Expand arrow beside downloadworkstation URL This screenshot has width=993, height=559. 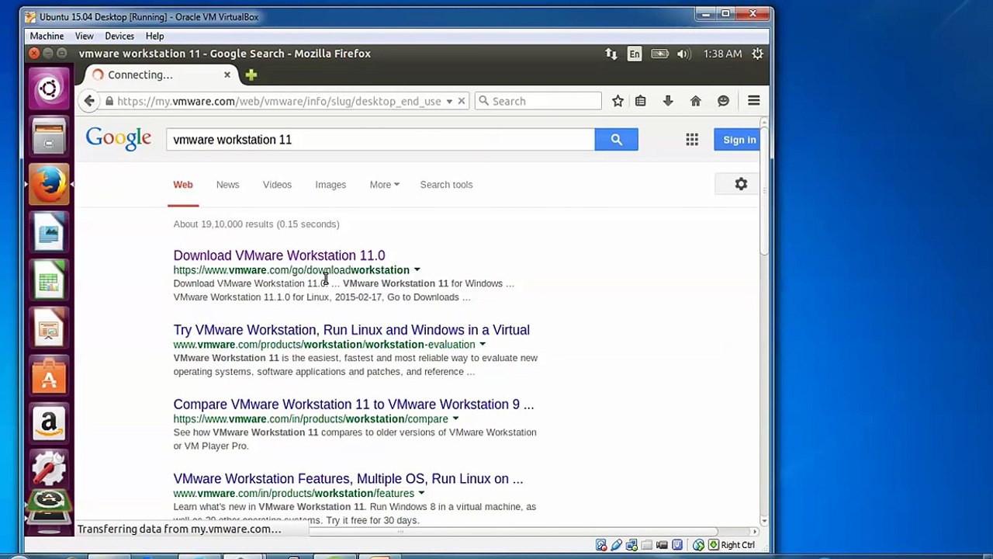coord(417,270)
